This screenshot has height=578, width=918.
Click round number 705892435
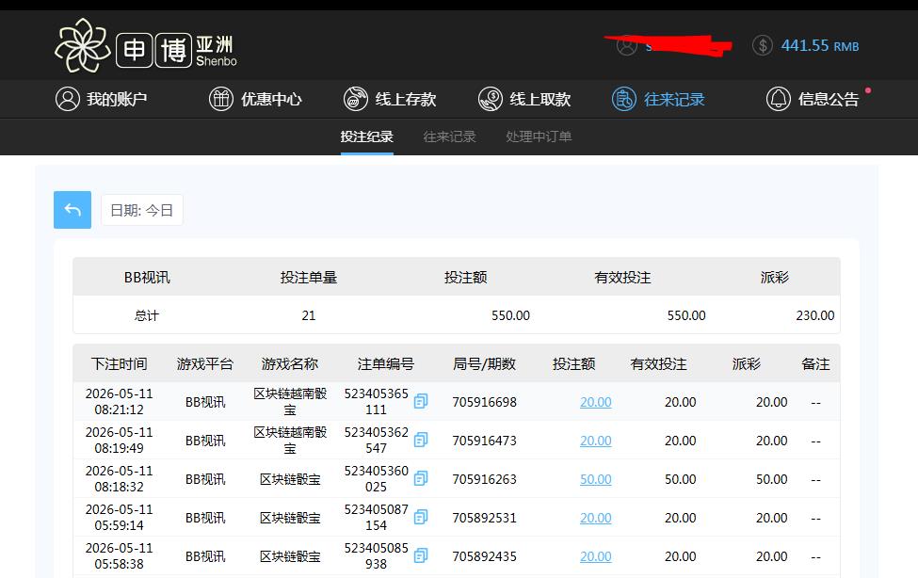(x=484, y=557)
